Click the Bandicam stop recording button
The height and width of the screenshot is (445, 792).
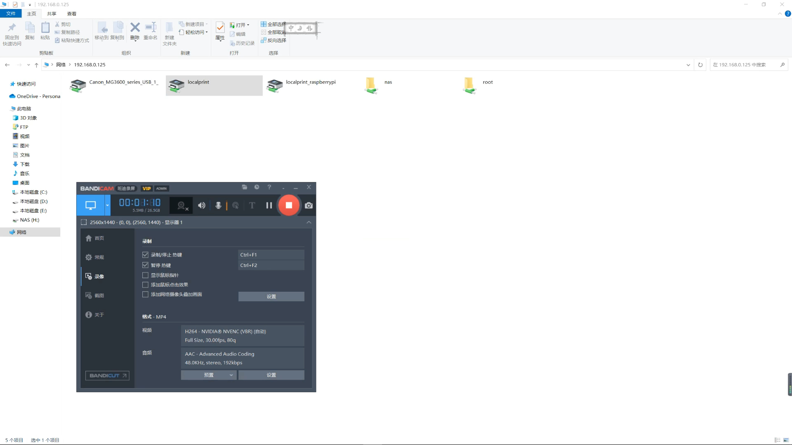(289, 205)
